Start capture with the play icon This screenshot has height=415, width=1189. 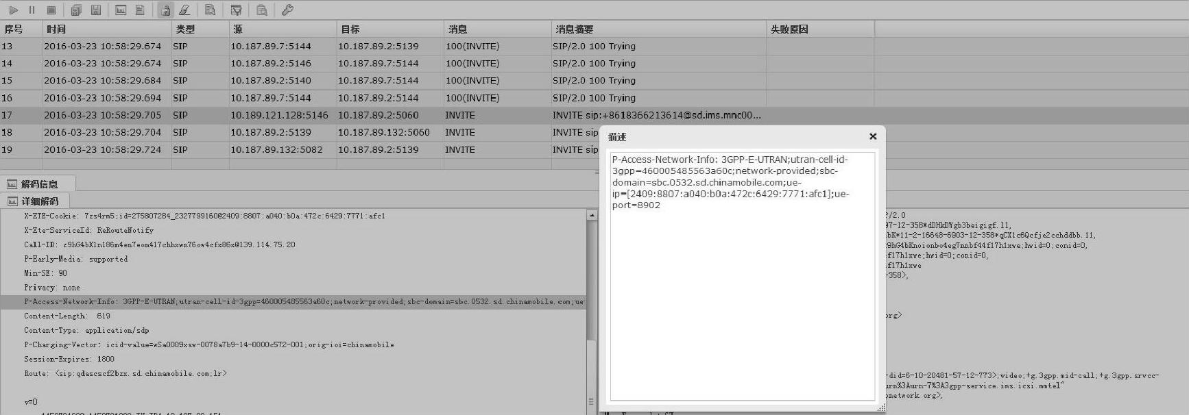point(14,10)
